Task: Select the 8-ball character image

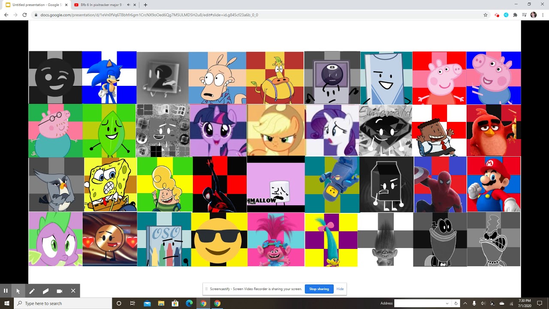Action: click(332, 78)
